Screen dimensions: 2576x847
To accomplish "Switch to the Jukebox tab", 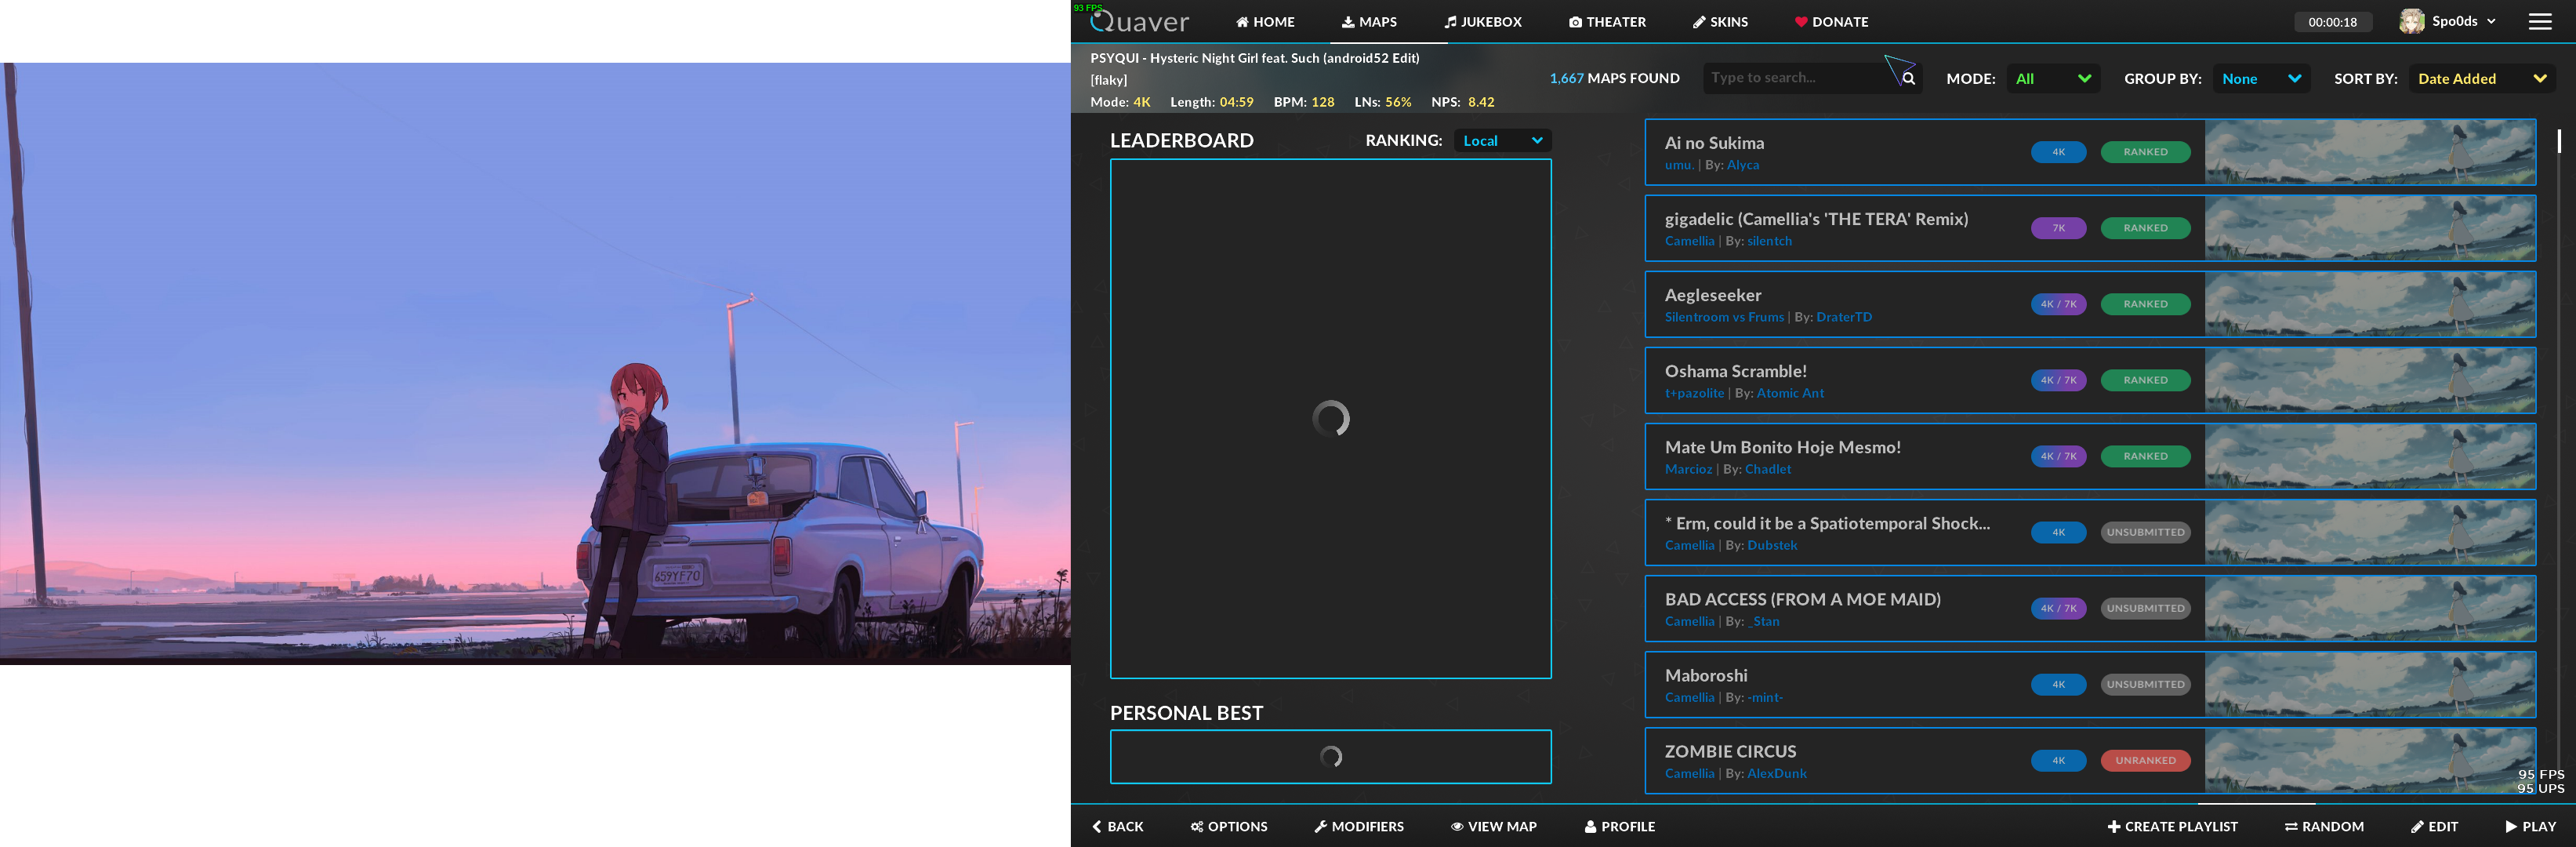I will [x=1482, y=22].
